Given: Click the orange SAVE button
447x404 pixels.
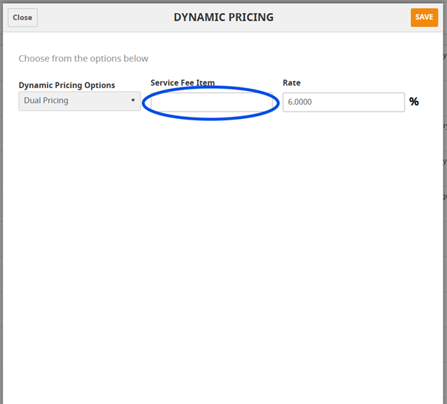Looking at the screenshot, I should coord(423,17).
